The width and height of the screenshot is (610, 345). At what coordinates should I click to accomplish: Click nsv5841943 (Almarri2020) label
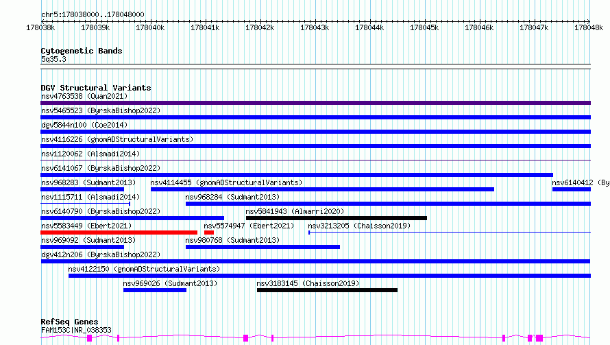point(295,211)
